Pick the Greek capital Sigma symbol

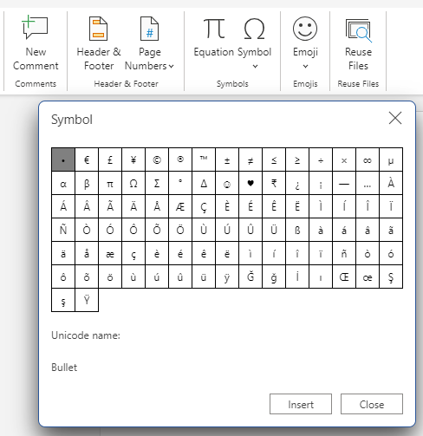[157, 183]
